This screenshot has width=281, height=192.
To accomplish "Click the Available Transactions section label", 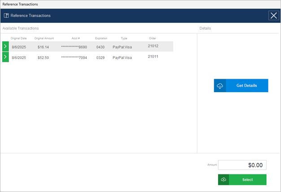I will click(x=21, y=28).
